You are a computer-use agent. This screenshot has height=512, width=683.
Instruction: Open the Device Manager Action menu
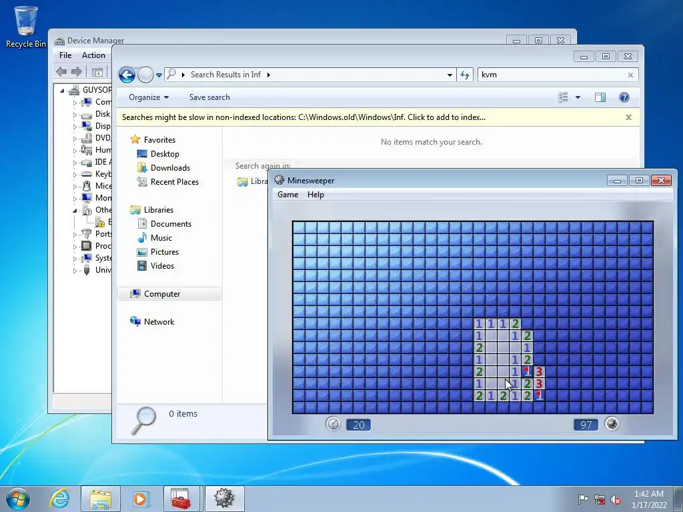click(93, 55)
